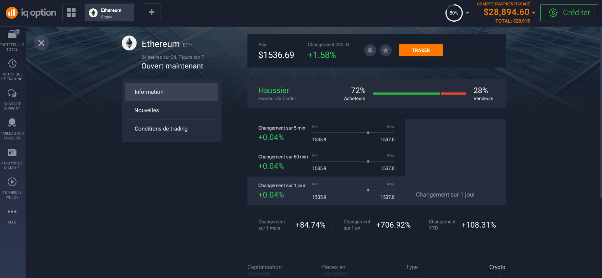Click the Créditer deposit button
Image resolution: width=602 pixels, height=278 pixels.
tap(569, 13)
